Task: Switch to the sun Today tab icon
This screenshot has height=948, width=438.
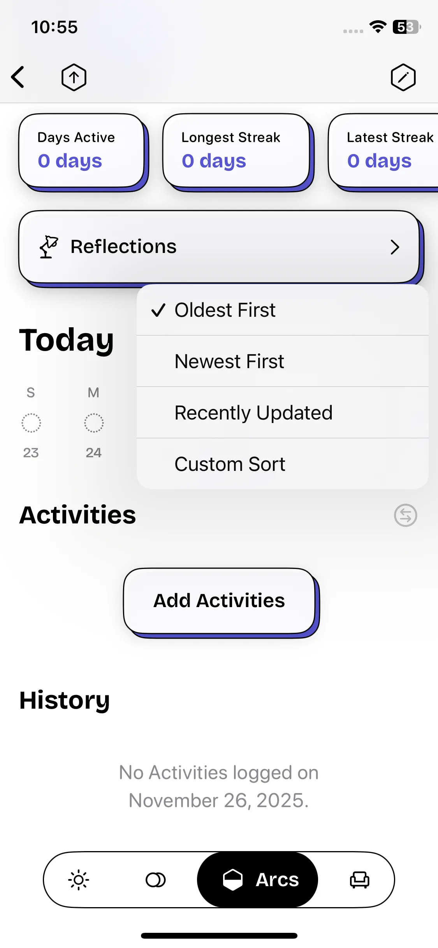Action: point(79,880)
